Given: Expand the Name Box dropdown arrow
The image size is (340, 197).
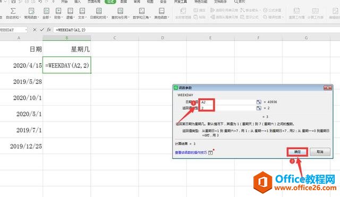Looking at the screenshot, I should click(26, 30).
